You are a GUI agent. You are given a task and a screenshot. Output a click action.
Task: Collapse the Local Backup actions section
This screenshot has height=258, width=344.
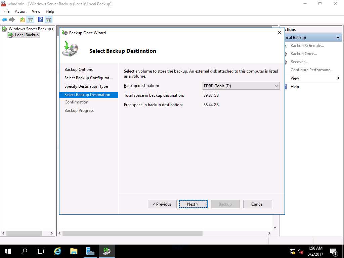click(x=338, y=38)
